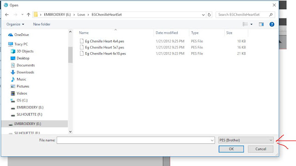Select Eg Chenille Heart 5x7.pes
296x166 pixels.
105,47
